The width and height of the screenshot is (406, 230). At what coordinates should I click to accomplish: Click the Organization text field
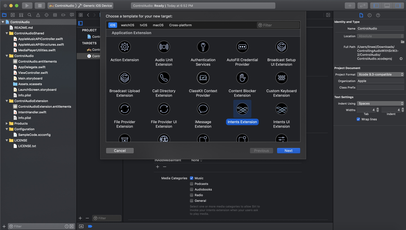[380, 81]
